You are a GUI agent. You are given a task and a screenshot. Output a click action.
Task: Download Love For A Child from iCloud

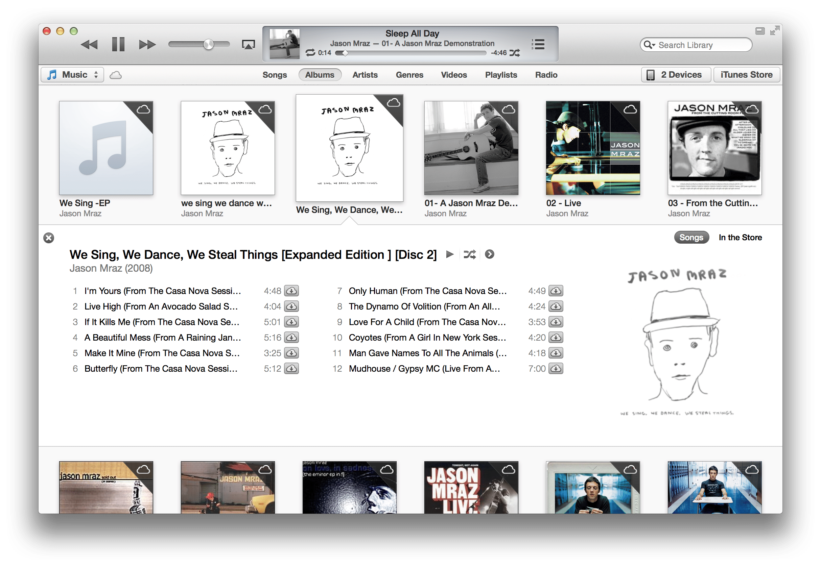click(556, 322)
